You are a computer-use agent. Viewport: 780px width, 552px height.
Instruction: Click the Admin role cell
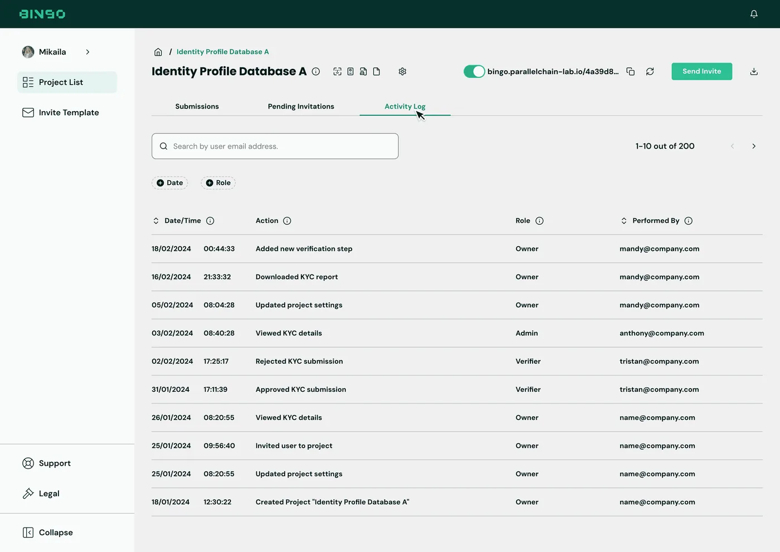coord(527,333)
